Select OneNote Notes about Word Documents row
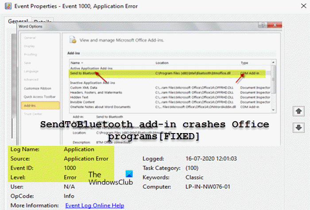 click(170, 107)
